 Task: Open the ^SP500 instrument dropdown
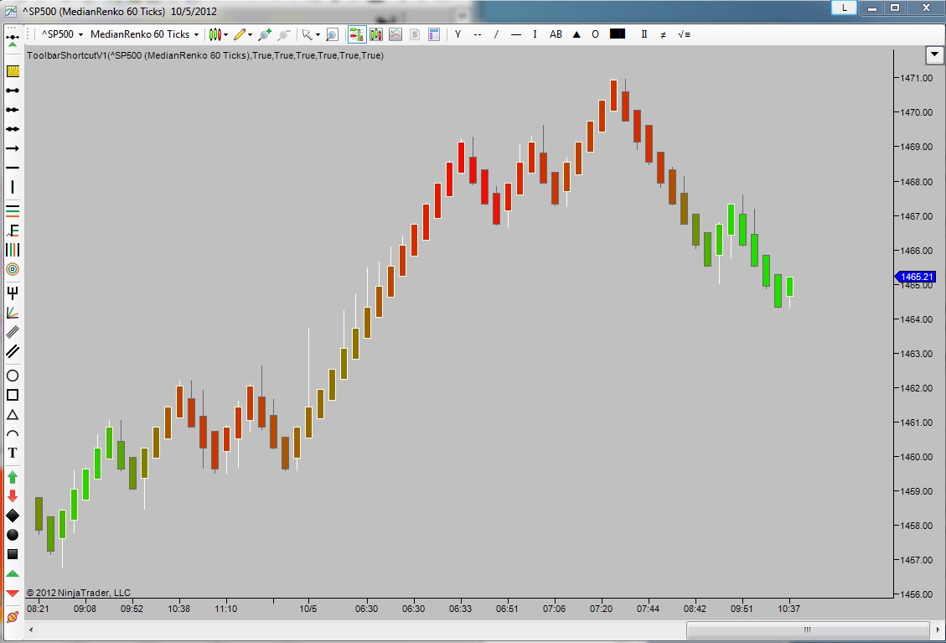click(x=62, y=34)
